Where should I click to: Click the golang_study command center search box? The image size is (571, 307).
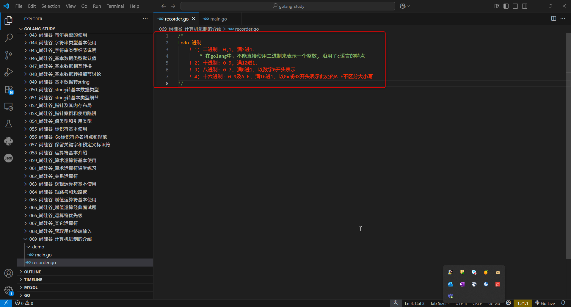[x=288, y=6]
